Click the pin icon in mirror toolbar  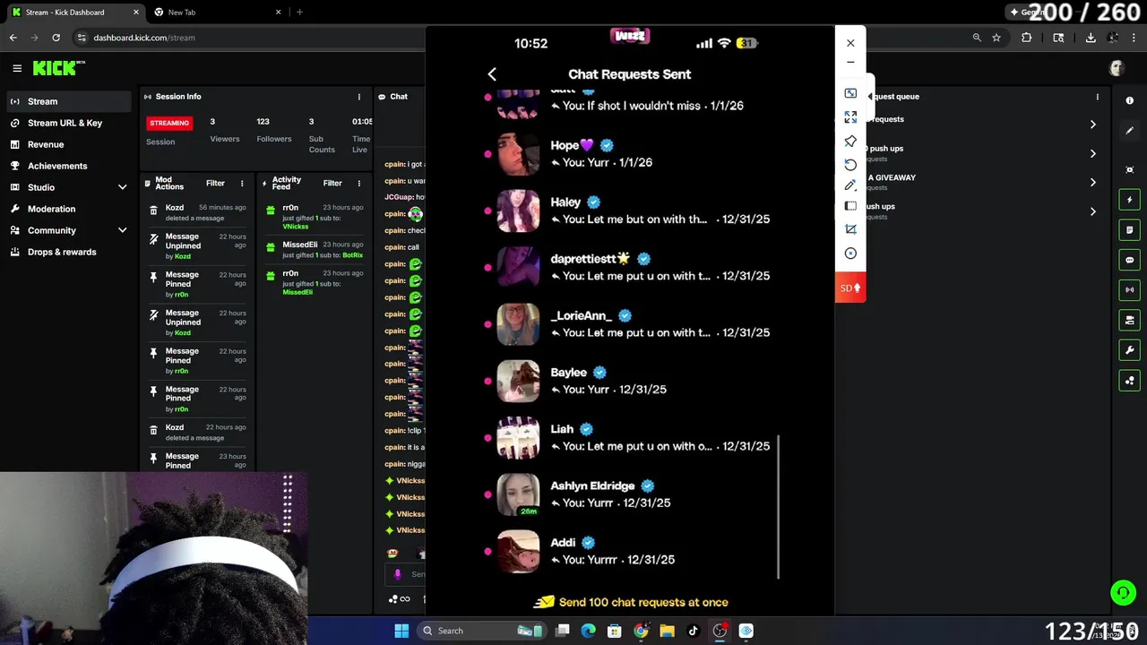[x=850, y=141]
